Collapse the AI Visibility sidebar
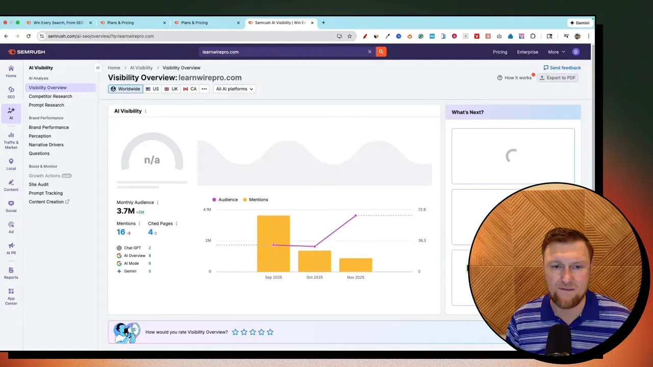 tap(97, 67)
